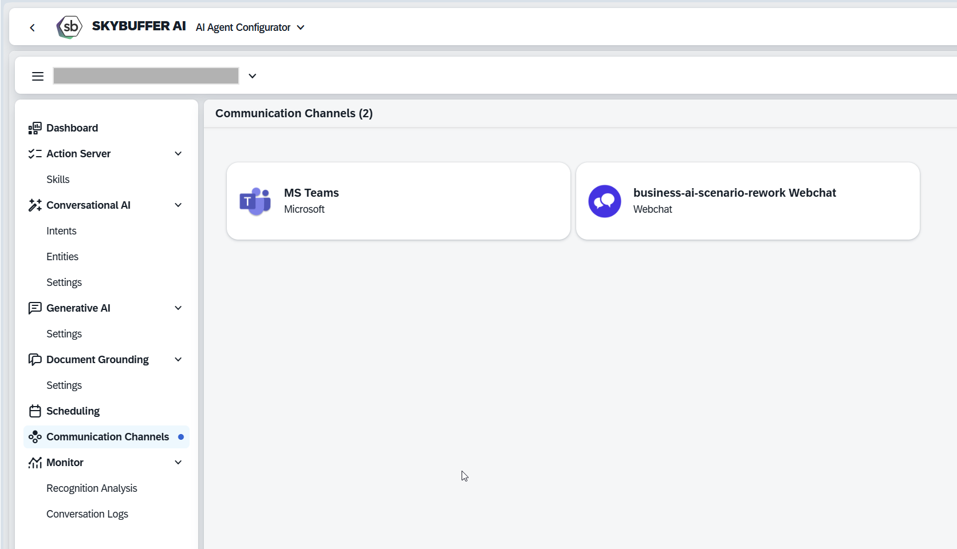Select Communication Channels menu item
Screen dimensions: 957x549
(107, 437)
